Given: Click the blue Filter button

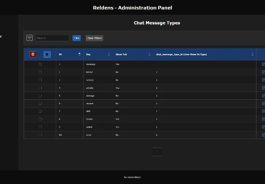Looking at the screenshot, I should pos(77,38).
